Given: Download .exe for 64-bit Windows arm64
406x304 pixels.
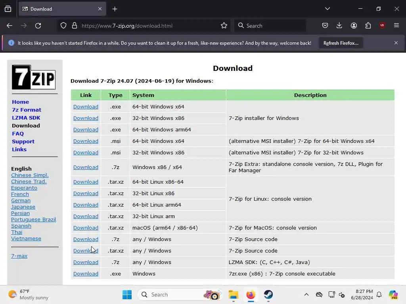Looking at the screenshot, I should click(86, 130).
